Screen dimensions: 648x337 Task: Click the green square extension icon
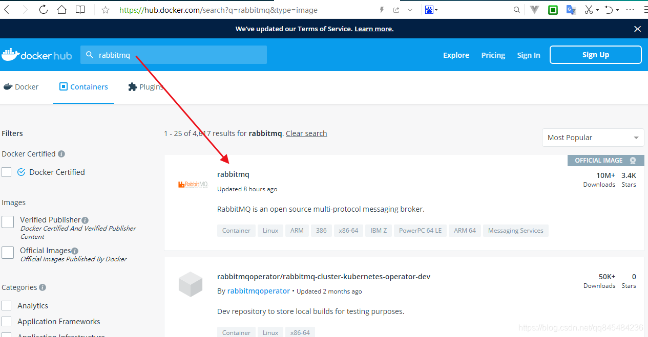tap(553, 10)
